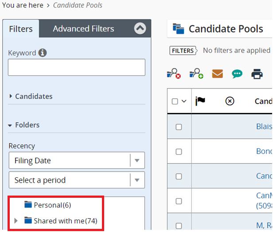Click the add candidate to pool icon
The width and height of the screenshot is (273, 232).
click(196, 73)
